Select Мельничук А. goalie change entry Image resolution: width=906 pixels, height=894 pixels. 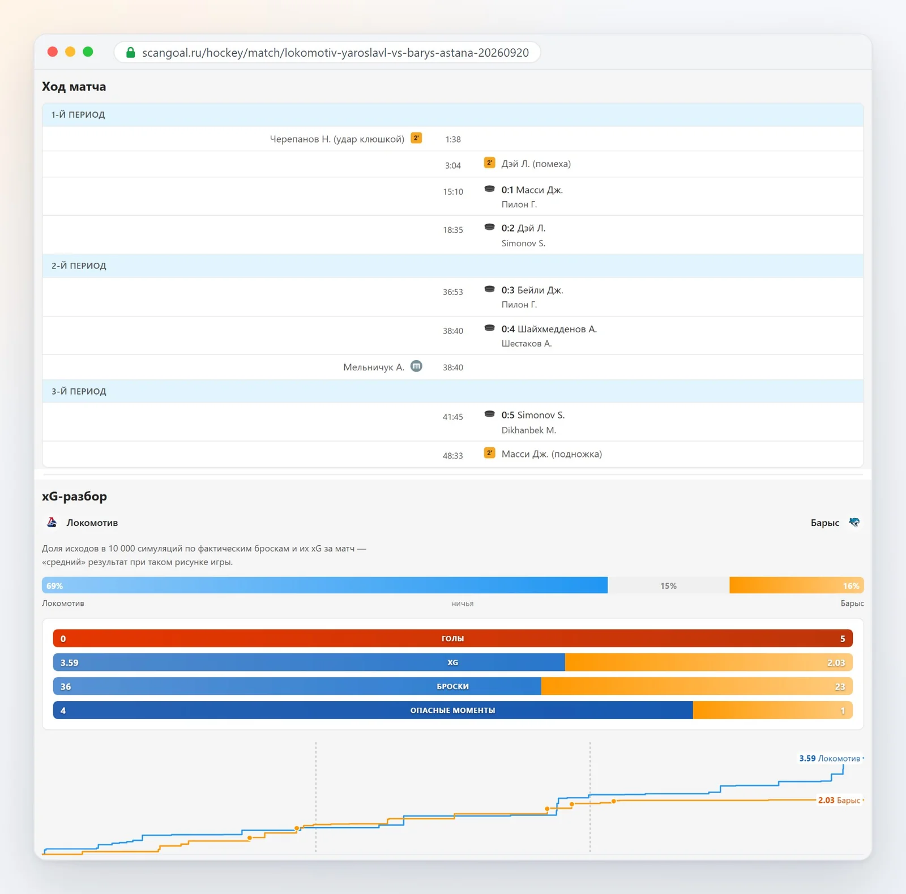[374, 367]
